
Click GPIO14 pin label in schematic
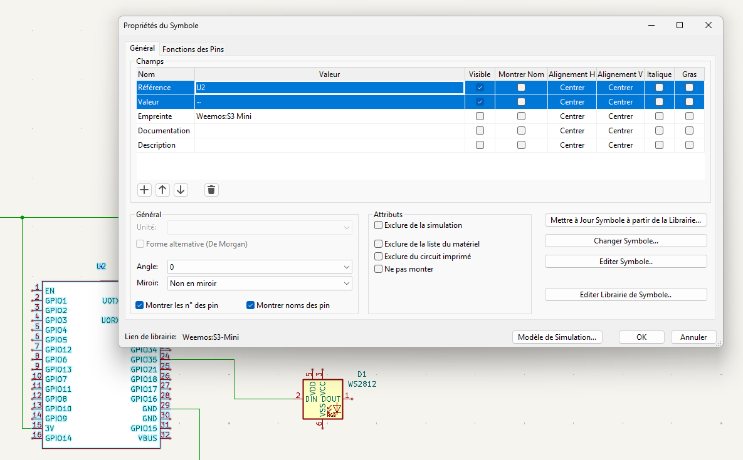58,438
